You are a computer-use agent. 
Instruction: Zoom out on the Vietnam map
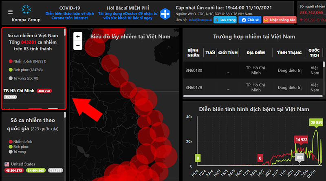click(x=78, y=45)
